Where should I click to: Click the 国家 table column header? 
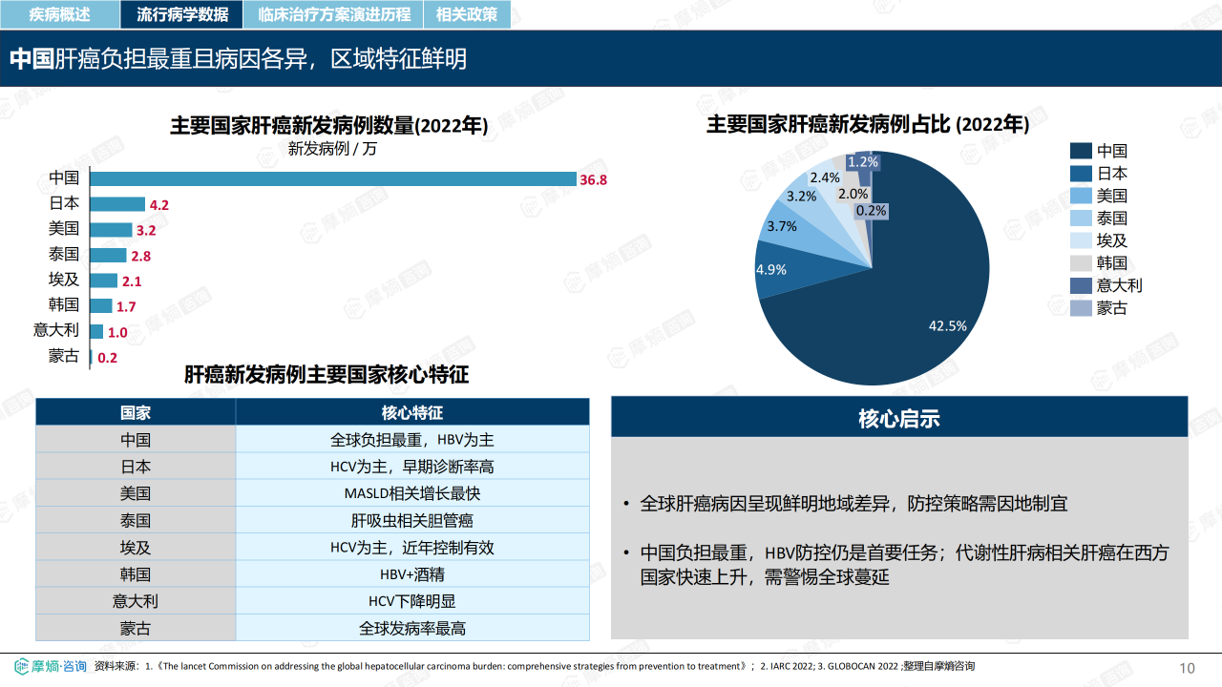point(136,413)
